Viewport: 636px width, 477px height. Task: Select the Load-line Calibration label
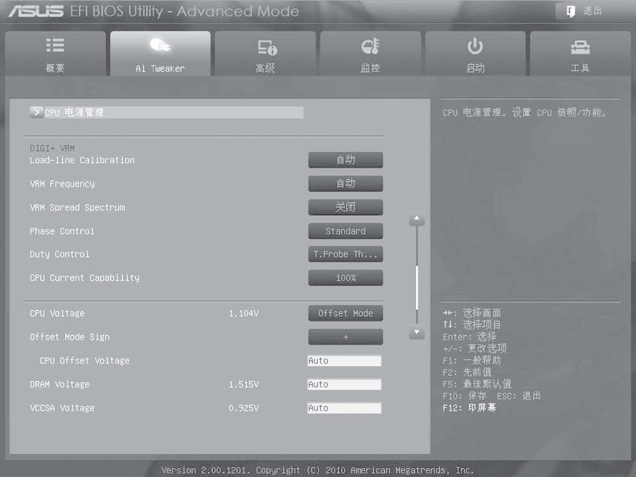[82, 160]
